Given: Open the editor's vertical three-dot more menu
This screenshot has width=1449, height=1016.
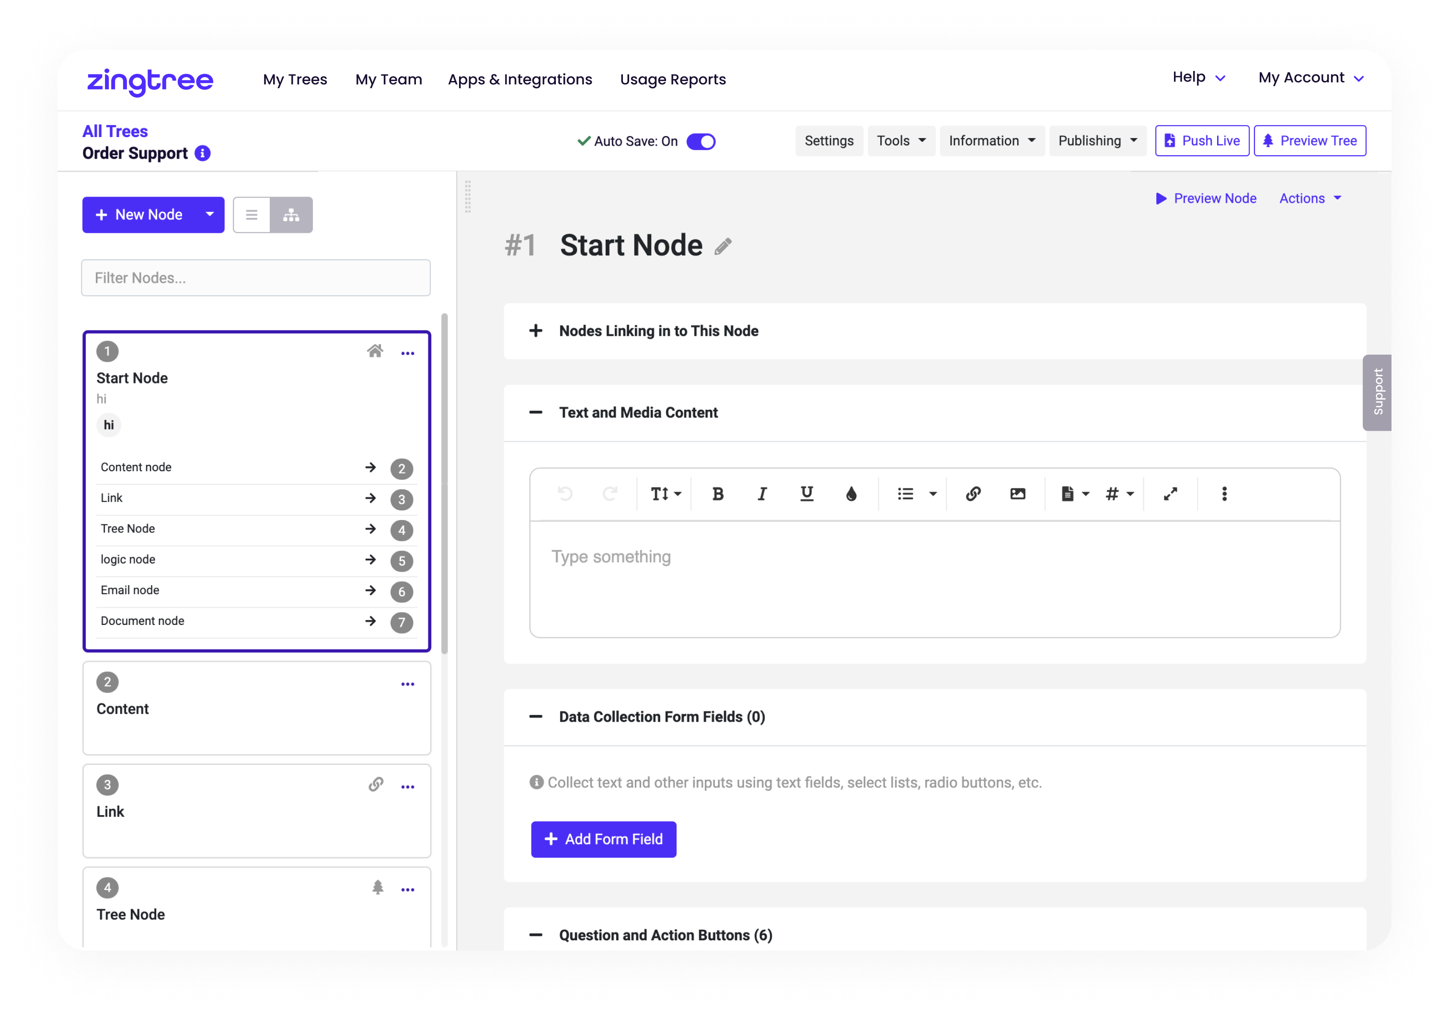Looking at the screenshot, I should tap(1224, 494).
